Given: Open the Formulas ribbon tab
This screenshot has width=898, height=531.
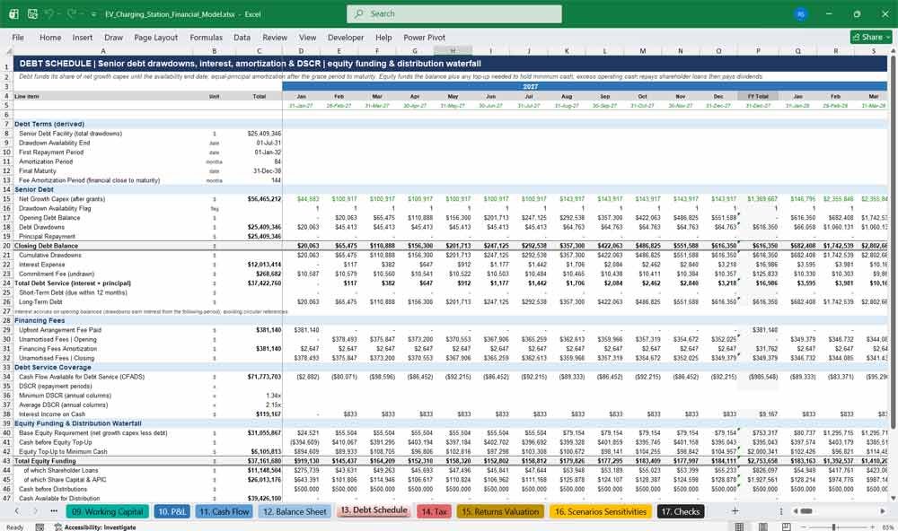Looking at the screenshot, I should 207,37.
